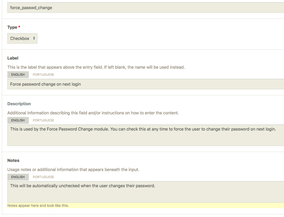
Task: Click the Notes field heading
Action: pyautogui.click(x=13, y=160)
